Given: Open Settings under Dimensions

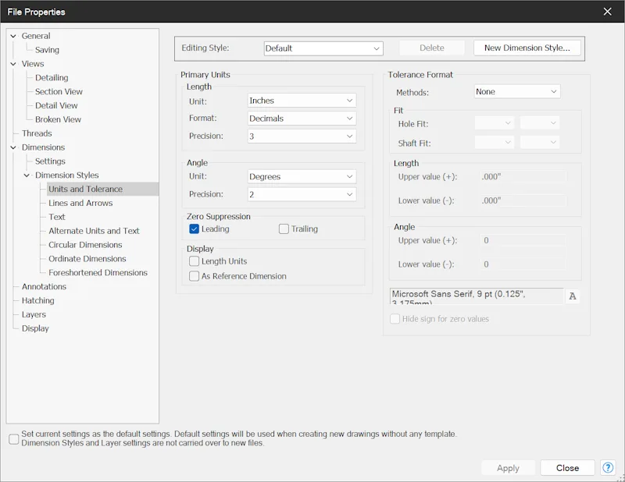Looking at the screenshot, I should coord(50,161).
